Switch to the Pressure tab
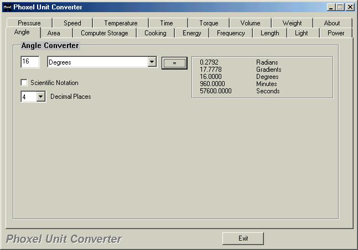358x250 pixels. coord(29,23)
